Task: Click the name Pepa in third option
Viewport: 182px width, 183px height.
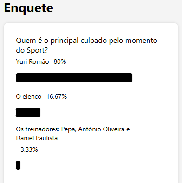Action: [68, 129]
